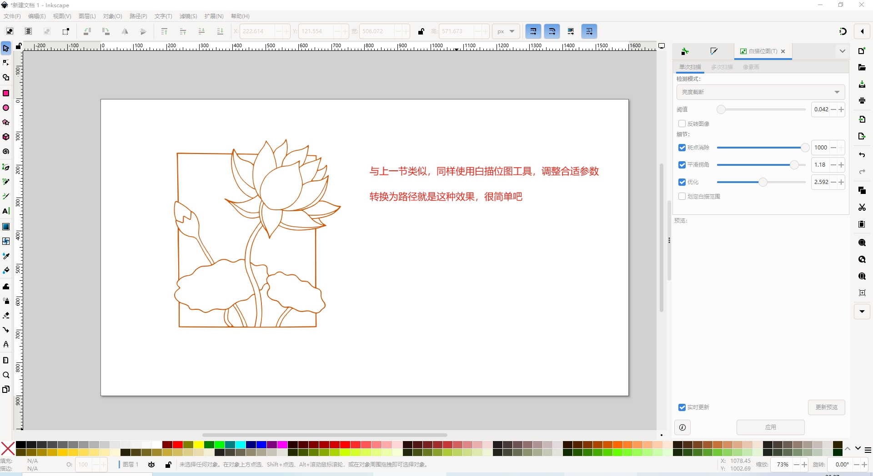Viewport: 873px width, 476px height.
Task: Click the 应用 button
Action: [770, 427]
